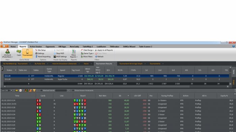Open the LeakBuster tab
The width and height of the screenshot is (236, 132).
click(x=101, y=47)
